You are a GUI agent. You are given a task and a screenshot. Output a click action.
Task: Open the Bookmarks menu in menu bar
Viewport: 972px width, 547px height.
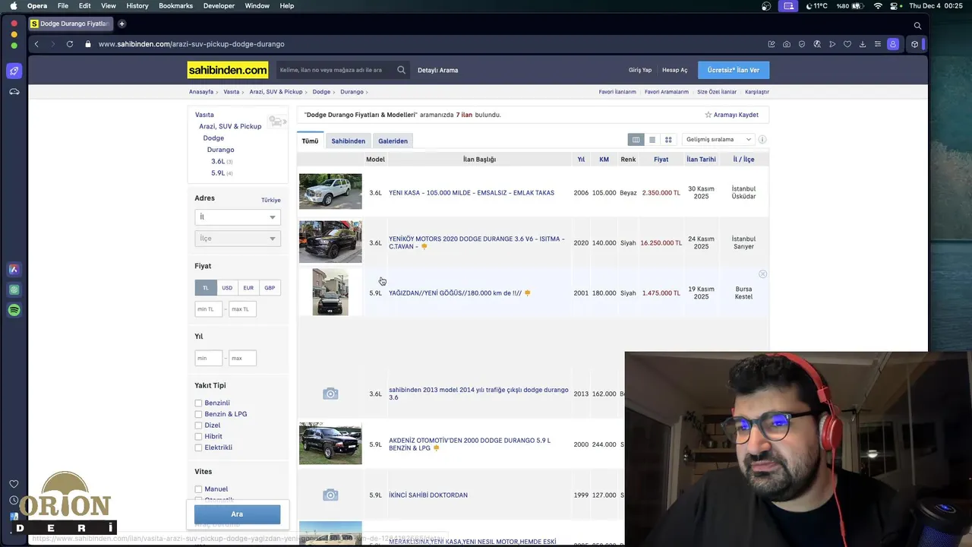pyautogui.click(x=175, y=6)
